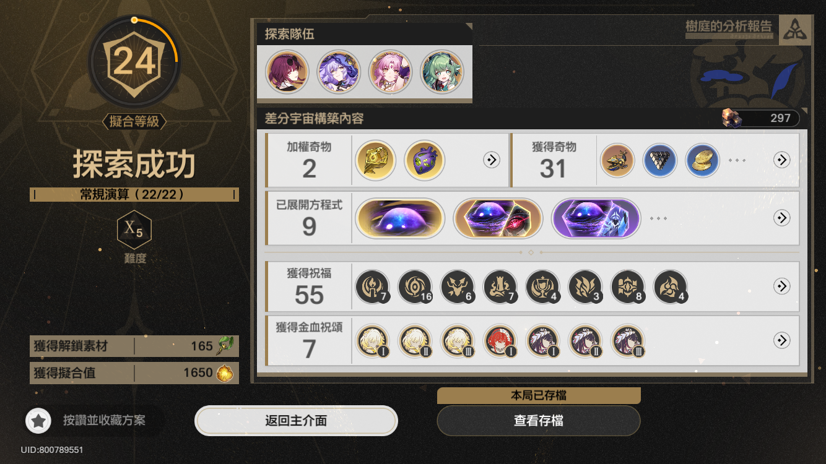Image resolution: width=826 pixels, height=464 pixels.
Task: Click the gold coins curio icon
Action: (x=703, y=160)
